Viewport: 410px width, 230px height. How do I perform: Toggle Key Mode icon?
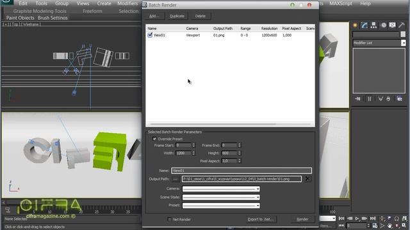click(341, 226)
